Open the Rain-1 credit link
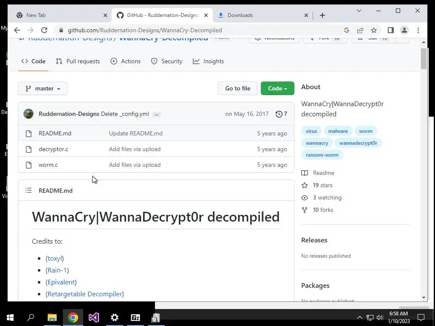The height and width of the screenshot is (326, 435). tap(57, 270)
